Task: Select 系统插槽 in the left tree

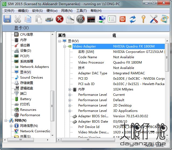Action: (27, 61)
